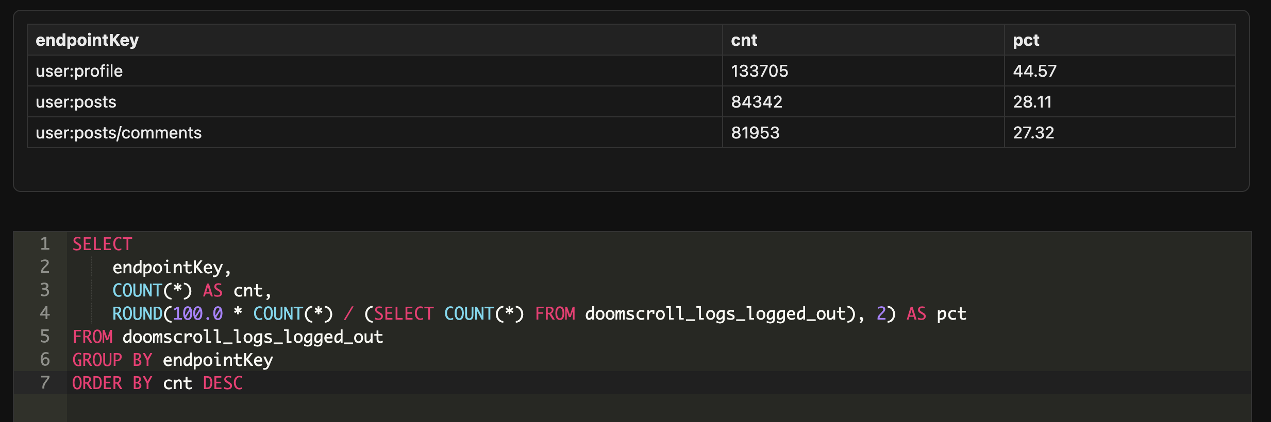
Task: Click line number 2 in gutter
Action: pyautogui.click(x=45, y=267)
